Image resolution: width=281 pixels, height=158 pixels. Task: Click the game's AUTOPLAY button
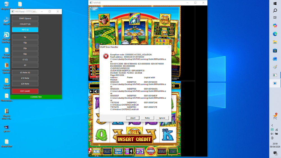(x=162, y=152)
